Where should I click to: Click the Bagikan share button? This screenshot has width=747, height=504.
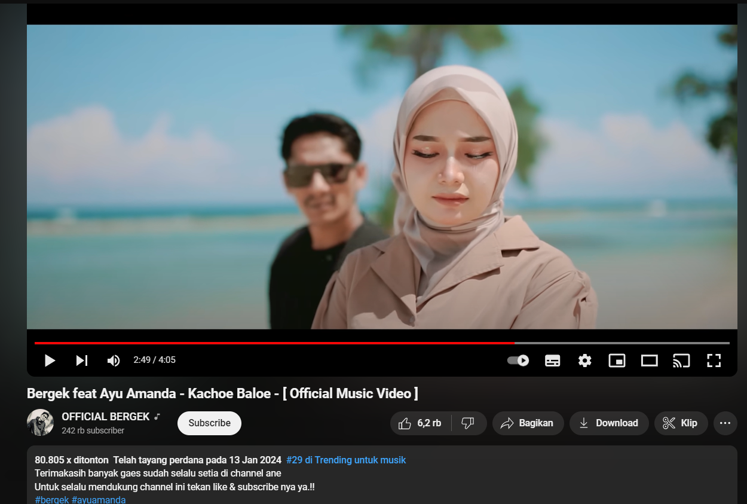528,423
